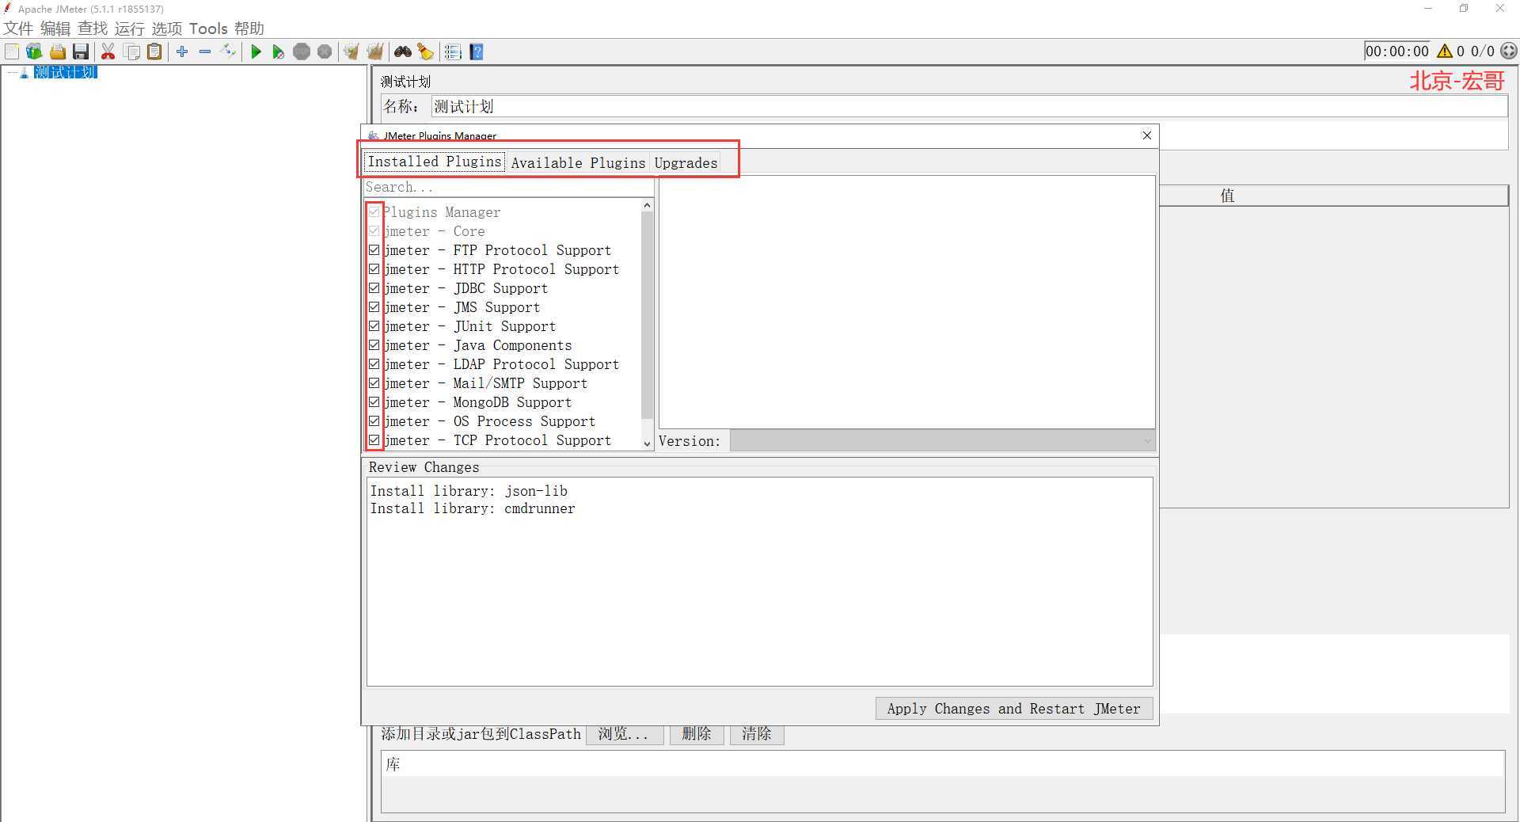
Task: Select jmeter - OS Process Support row
Action: tap(503, 421)
